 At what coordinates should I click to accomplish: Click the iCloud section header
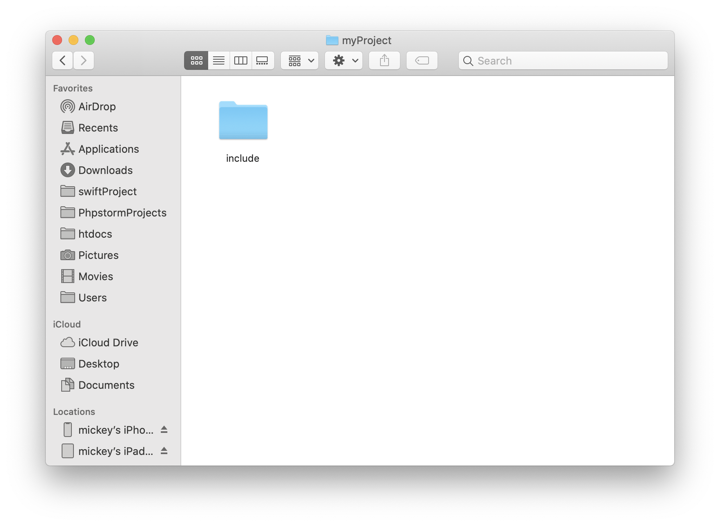point(67,324)
